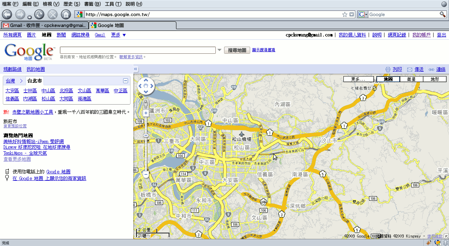Open history dropdown arrow next to Forward button
The image size is (449, 246).
click(29, 17)
